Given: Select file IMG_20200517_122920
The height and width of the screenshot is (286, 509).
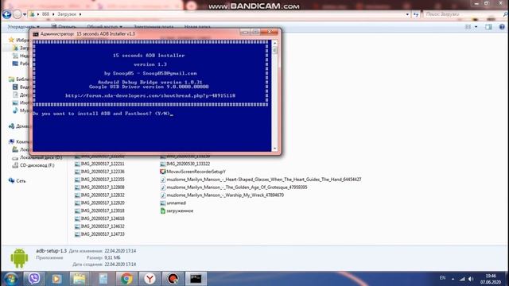Looking at the screenshot, I should point(99,203).
